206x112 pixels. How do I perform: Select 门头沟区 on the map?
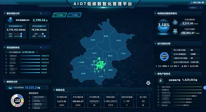coord(82,62)
